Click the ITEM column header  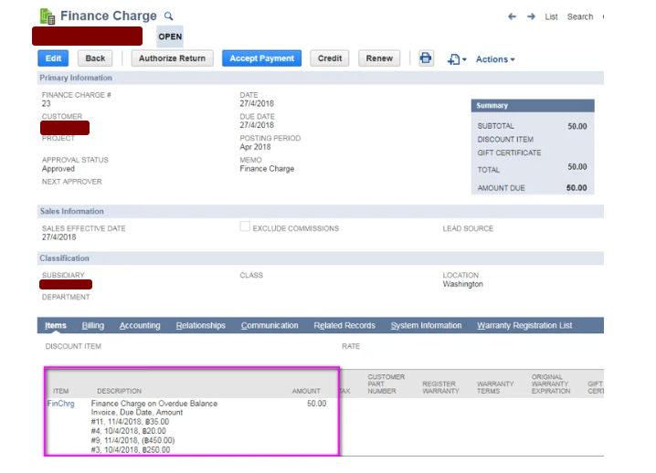[60, 391]
